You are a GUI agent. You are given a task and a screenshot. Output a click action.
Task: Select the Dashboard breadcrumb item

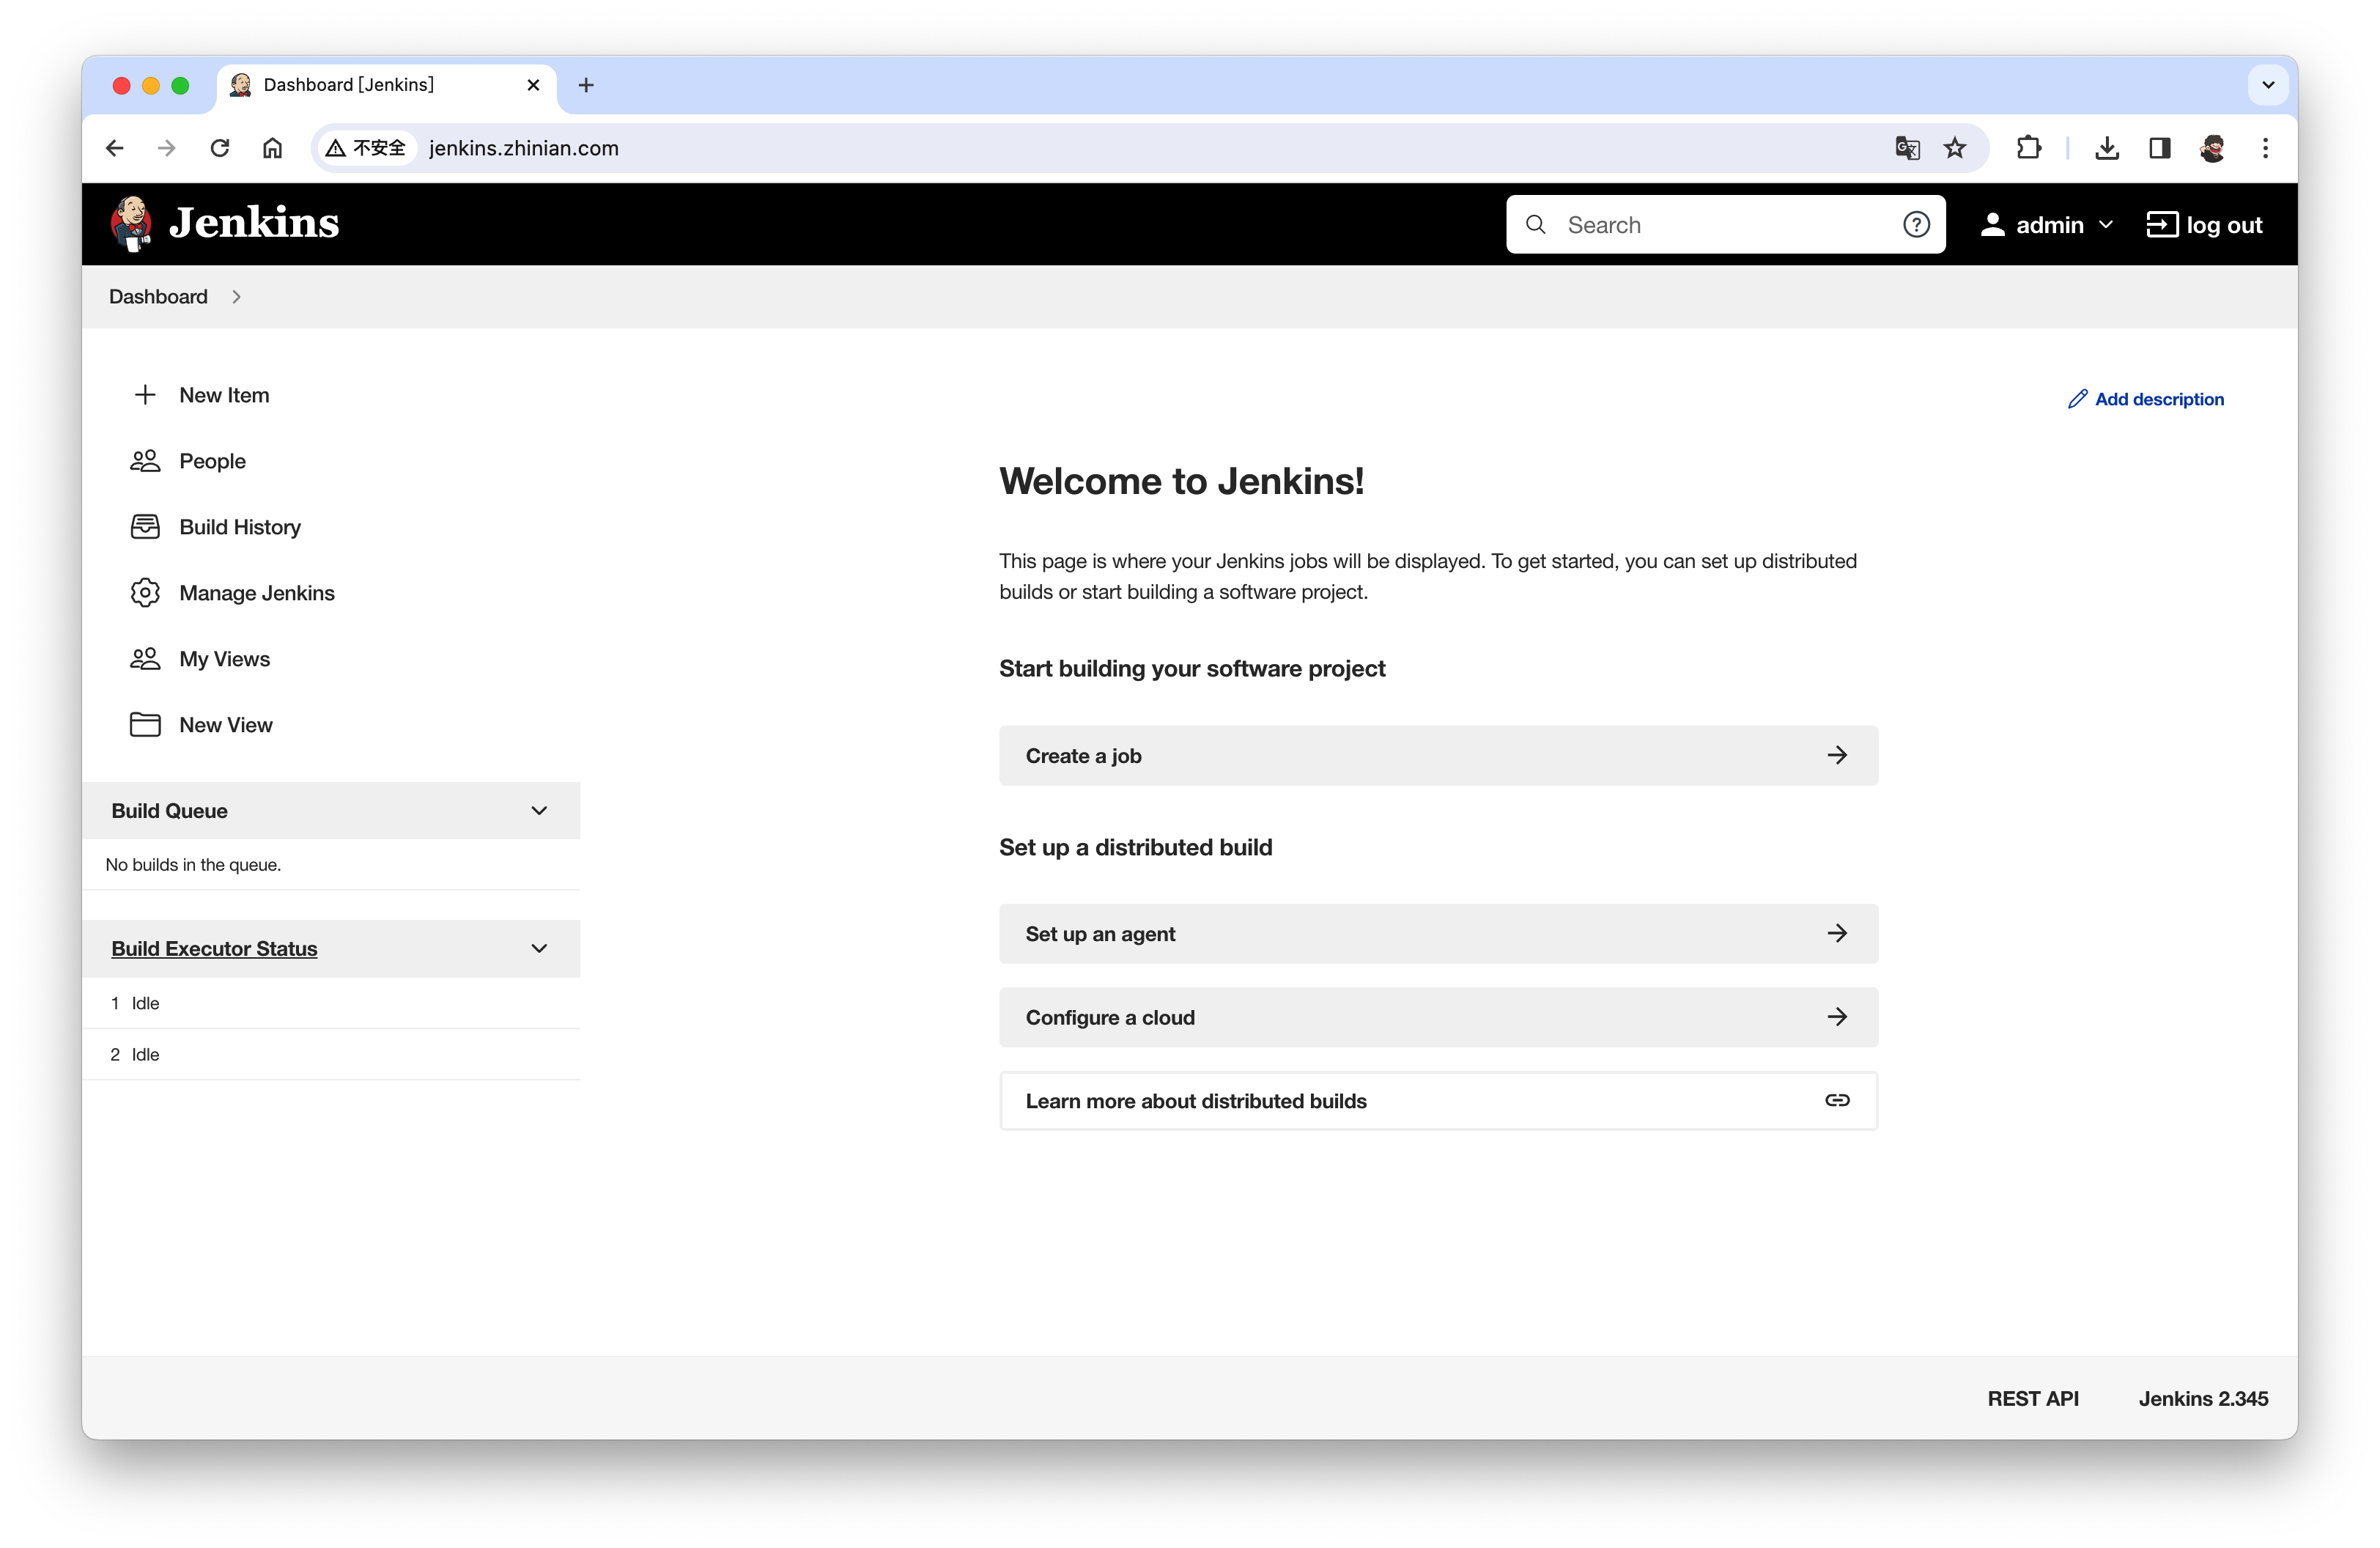(158, 297)
